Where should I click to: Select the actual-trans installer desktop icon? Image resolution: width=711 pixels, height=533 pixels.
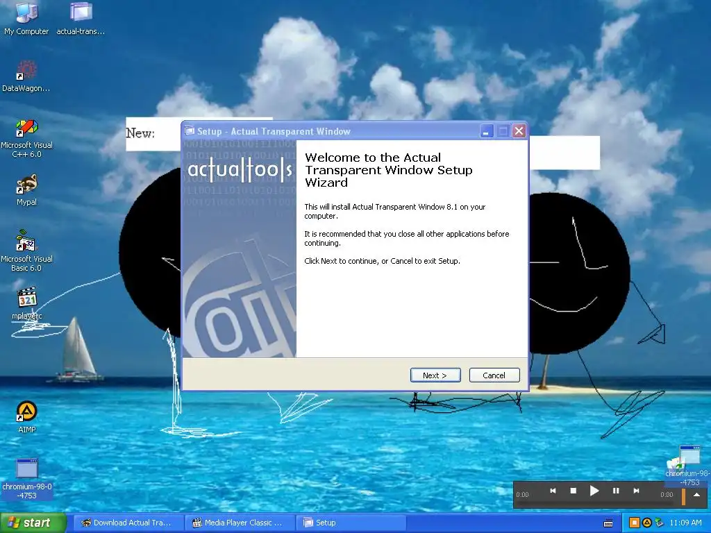pyautogui.click(x=81, y=18)
